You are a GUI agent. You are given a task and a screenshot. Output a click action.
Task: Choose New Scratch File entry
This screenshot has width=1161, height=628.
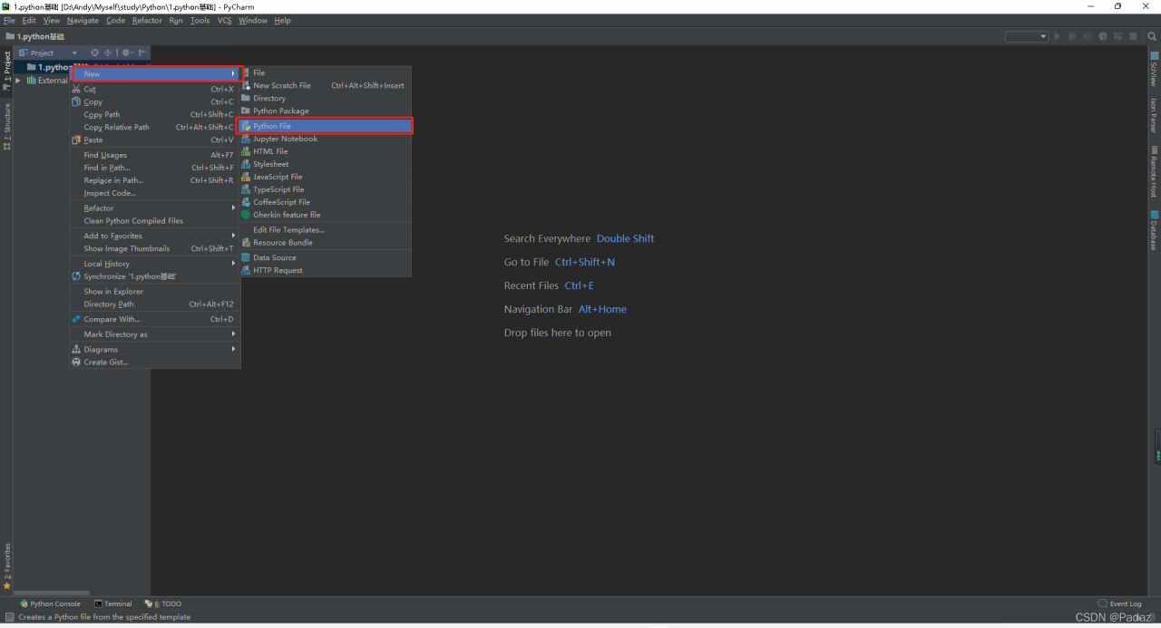point(325,85)
